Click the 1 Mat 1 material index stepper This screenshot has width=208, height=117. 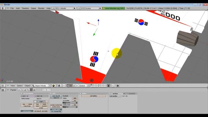tap(41, 102)
